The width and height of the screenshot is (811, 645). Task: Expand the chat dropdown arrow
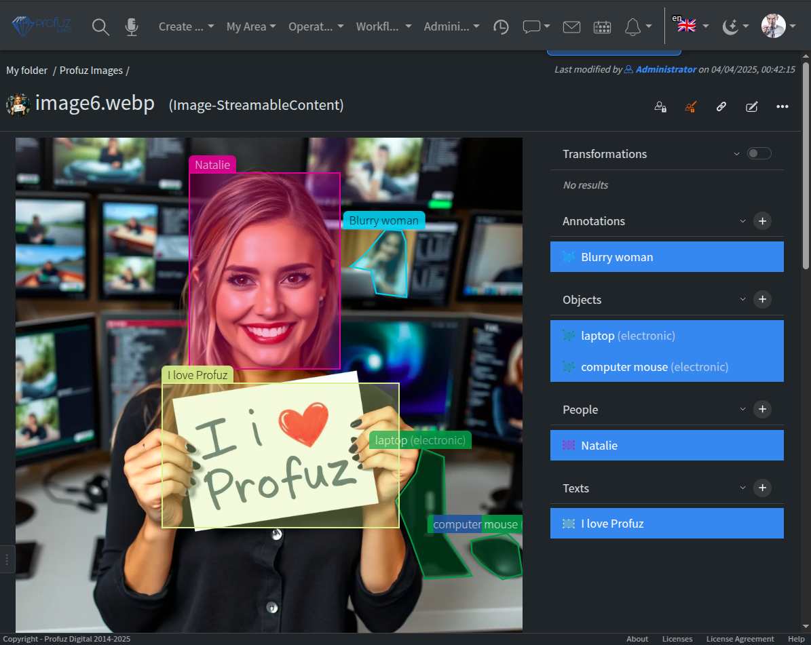547,26
